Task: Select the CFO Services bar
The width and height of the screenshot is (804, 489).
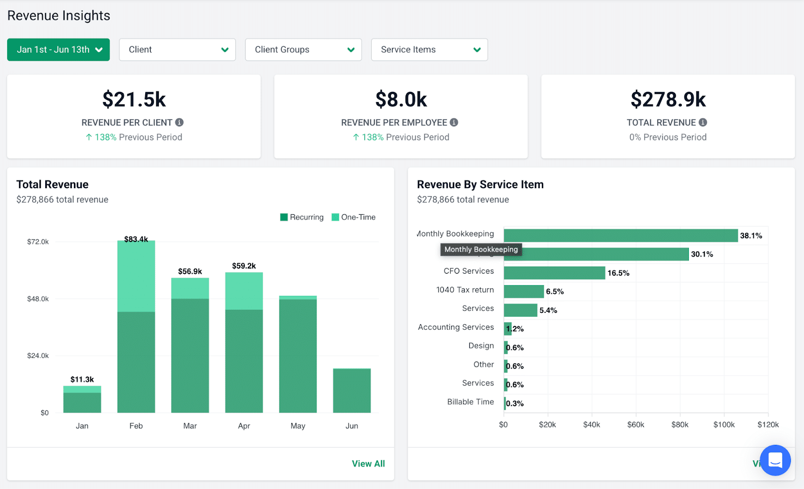Action: (x=554, y=273)
